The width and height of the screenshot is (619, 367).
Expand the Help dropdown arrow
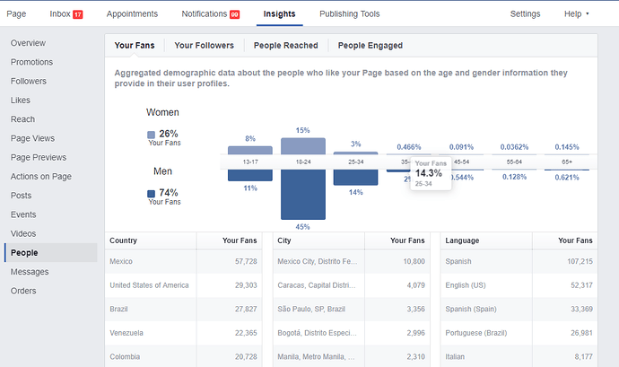[587, 13]
